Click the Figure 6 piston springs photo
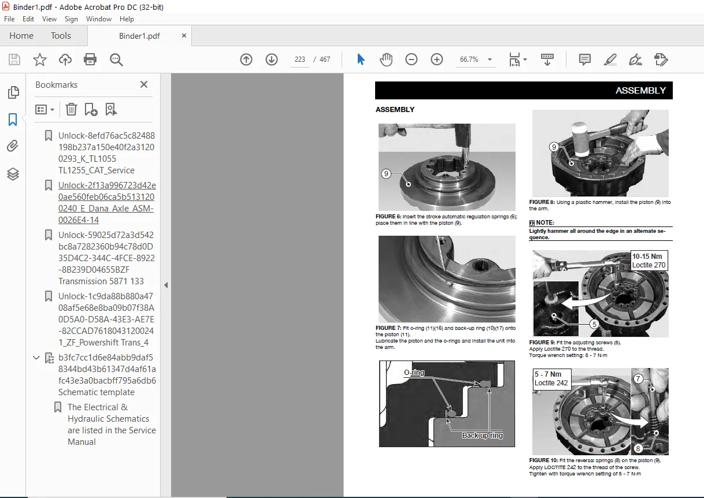The image size is (704, 498). [447, 167]
